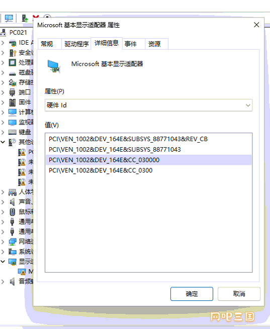Select the IDE controller category icon
Screen dimensions: 270x329
(13, 43)
